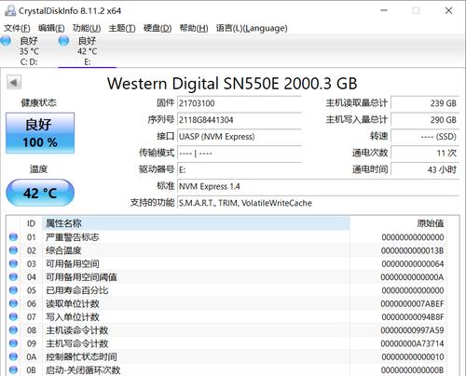Image resolution: width=466 pixels, height=376 pixels.
Task: Click the 属性名称 column header
Action: coord(196,223)
